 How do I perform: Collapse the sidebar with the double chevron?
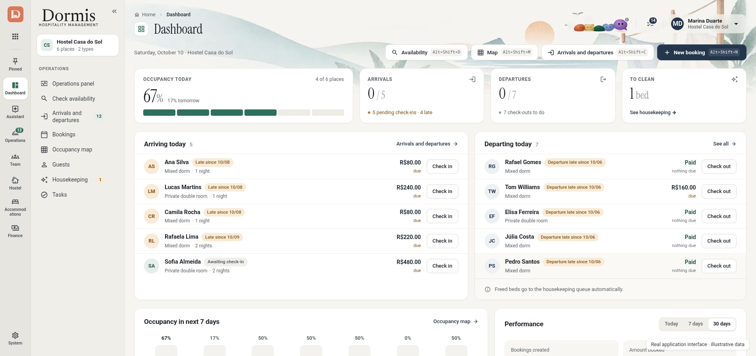point(114,11)
